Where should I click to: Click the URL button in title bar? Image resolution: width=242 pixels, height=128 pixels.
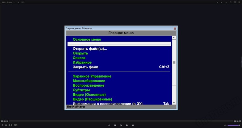tap(23, 2)
